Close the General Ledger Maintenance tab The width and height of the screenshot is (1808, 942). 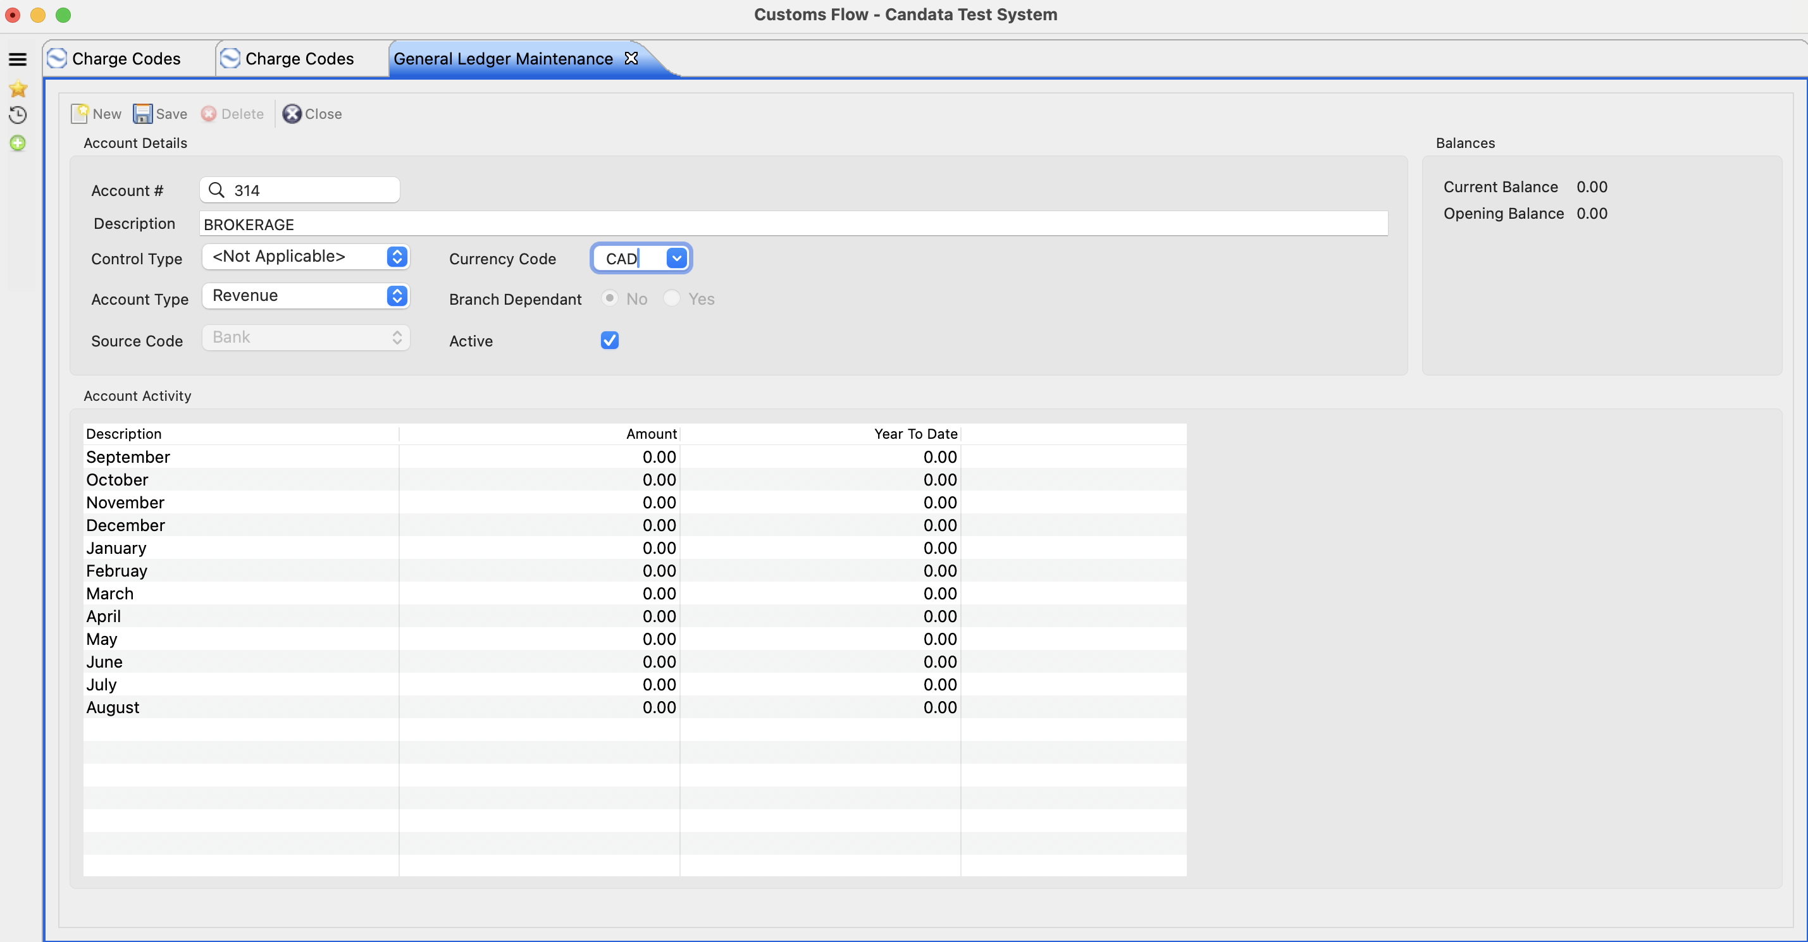pos(631,58)
